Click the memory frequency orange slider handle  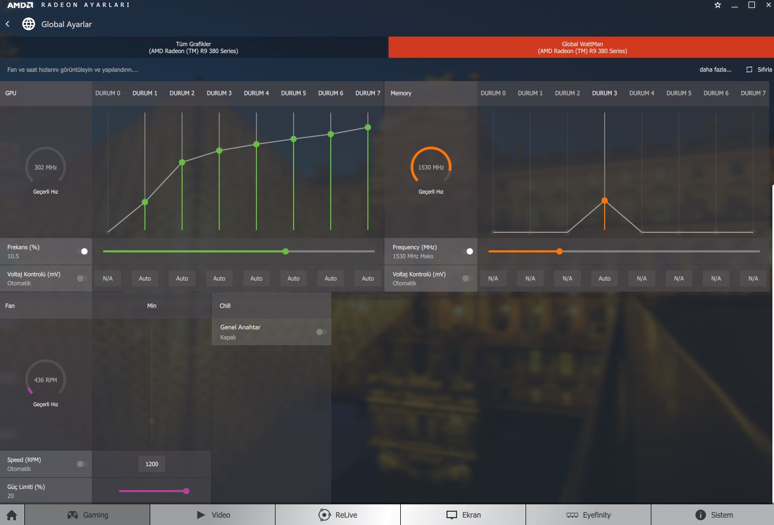tap(560, 251)
